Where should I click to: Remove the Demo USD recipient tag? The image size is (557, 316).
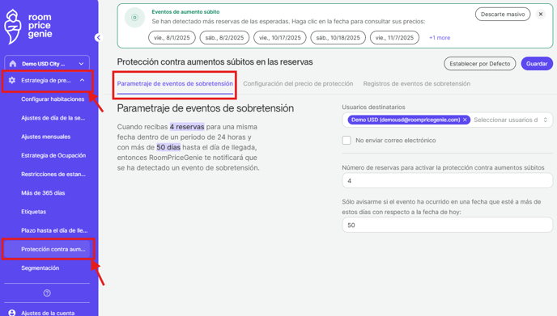click(465, 120)
